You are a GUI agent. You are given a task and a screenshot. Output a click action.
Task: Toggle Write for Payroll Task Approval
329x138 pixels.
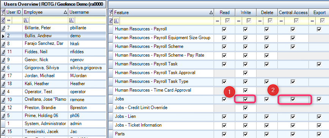(246, 73)
